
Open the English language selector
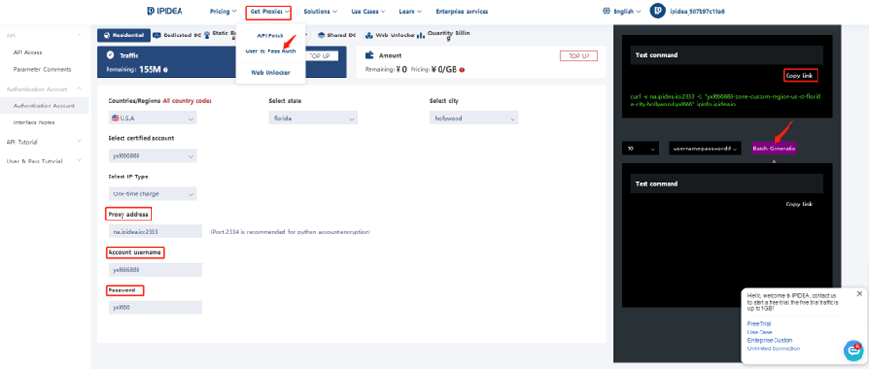[622, 11]
